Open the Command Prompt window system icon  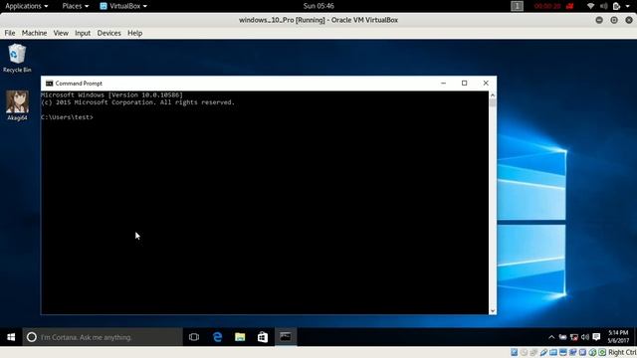click(x=49, y=84)
